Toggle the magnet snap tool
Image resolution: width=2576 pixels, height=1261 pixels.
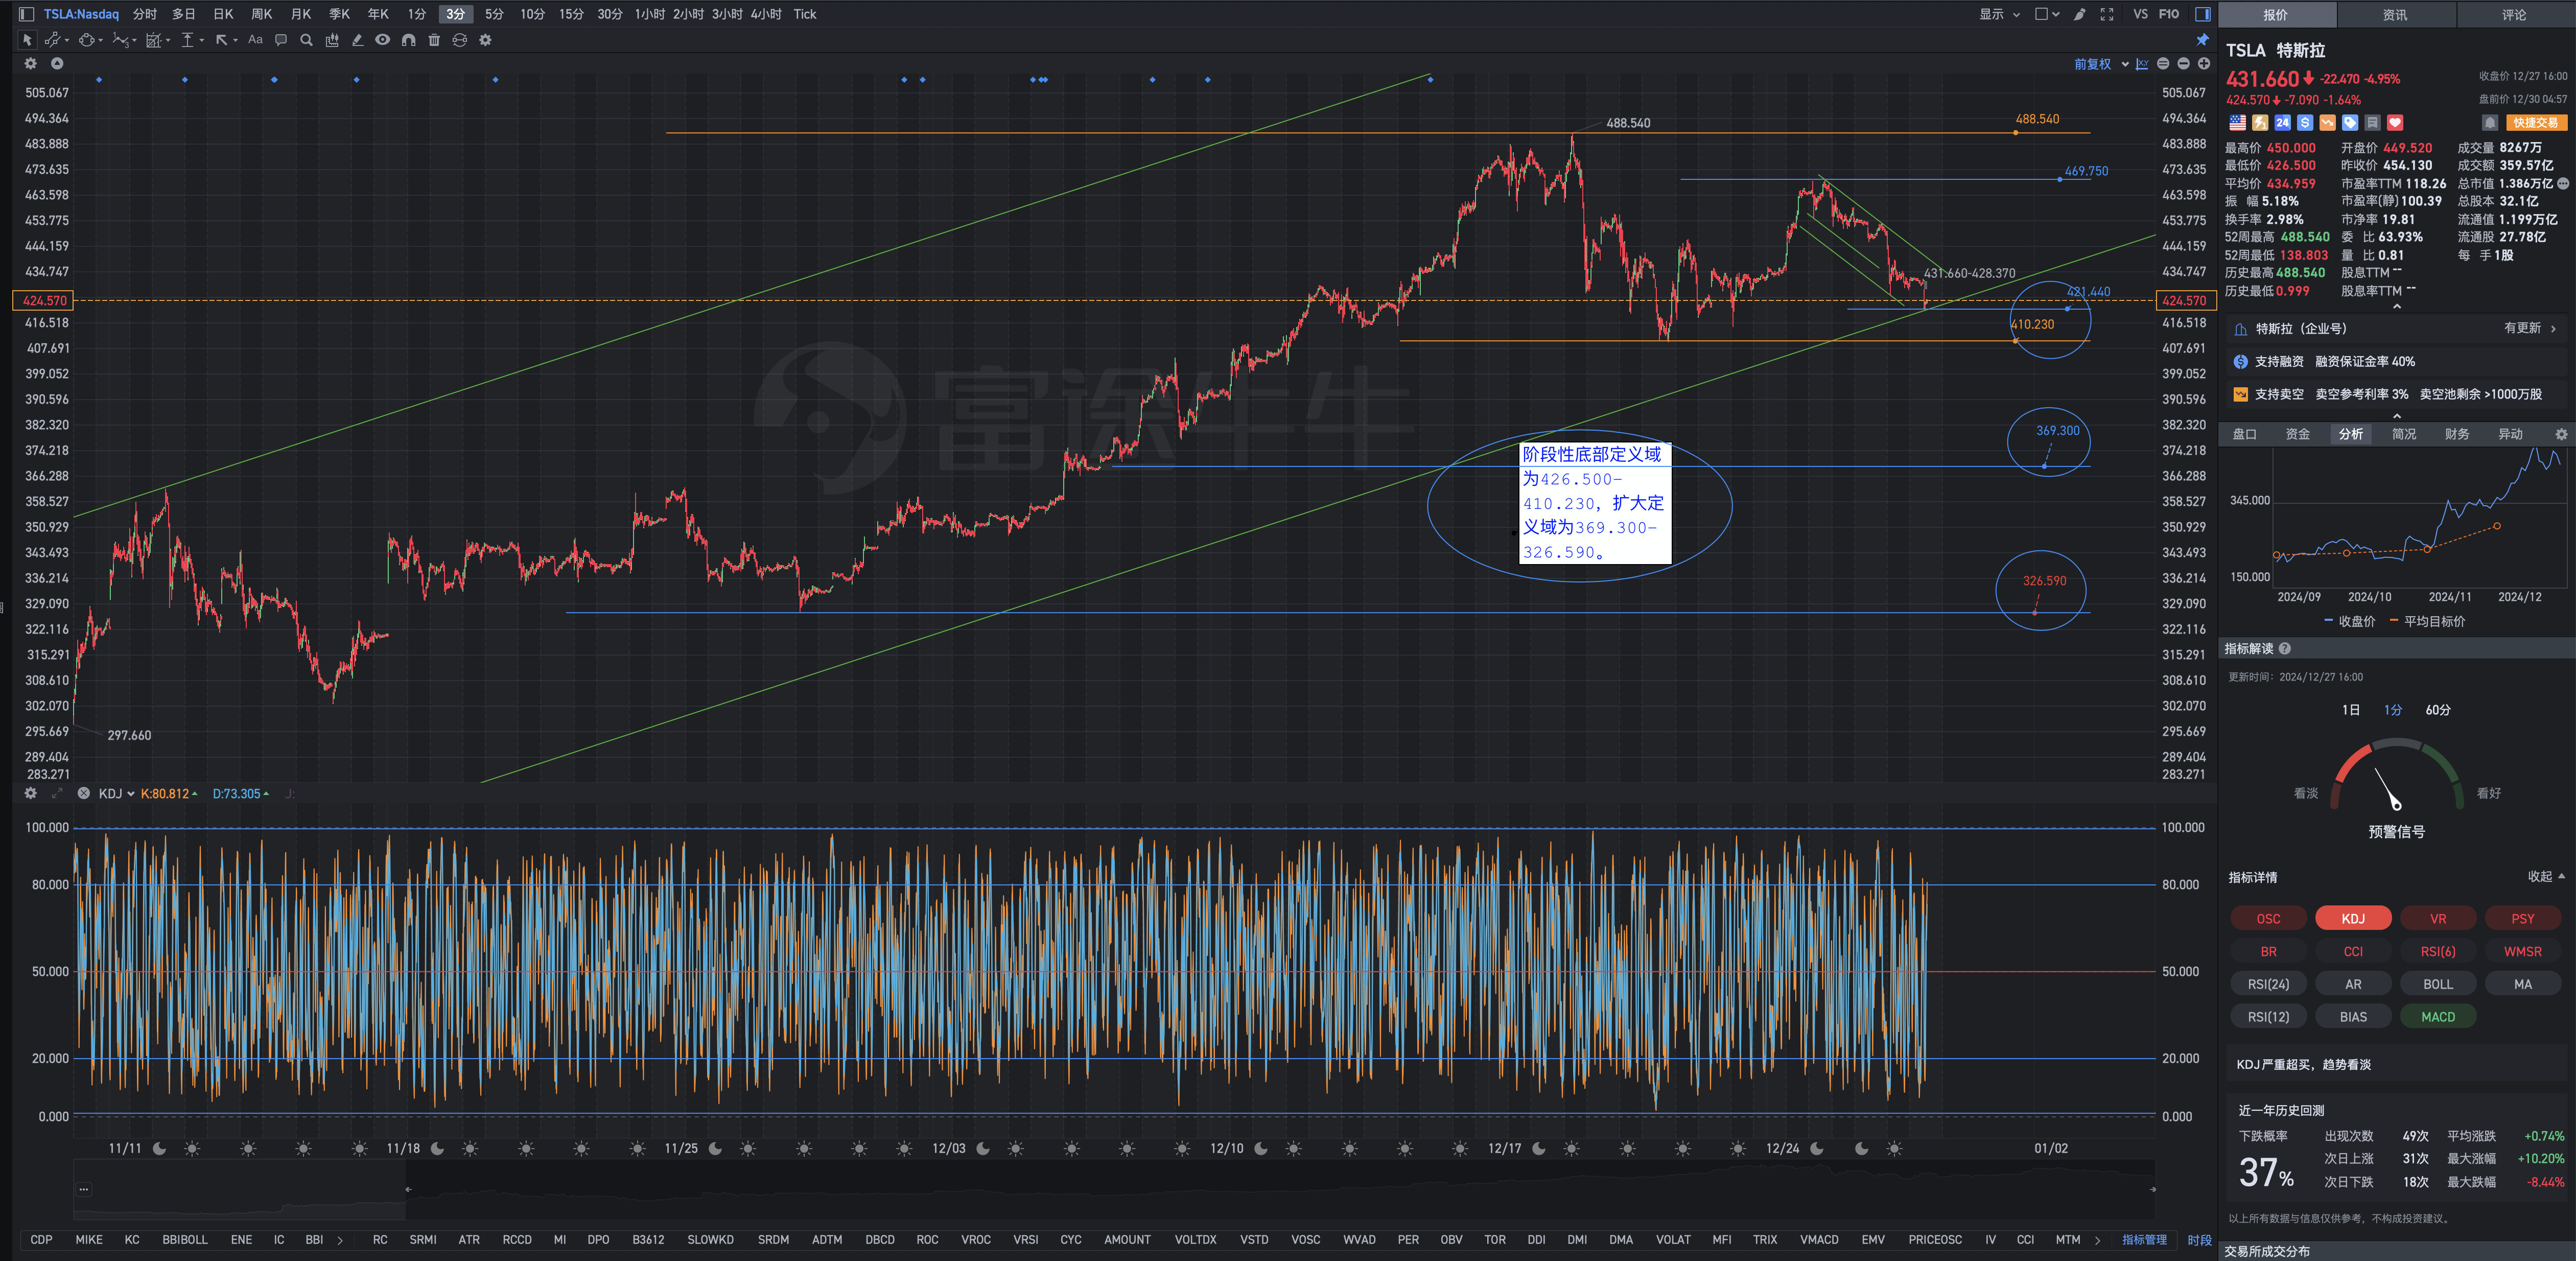click(x=408, y=40)
